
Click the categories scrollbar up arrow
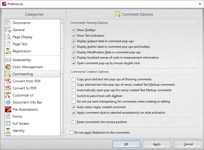coord(62,21)
